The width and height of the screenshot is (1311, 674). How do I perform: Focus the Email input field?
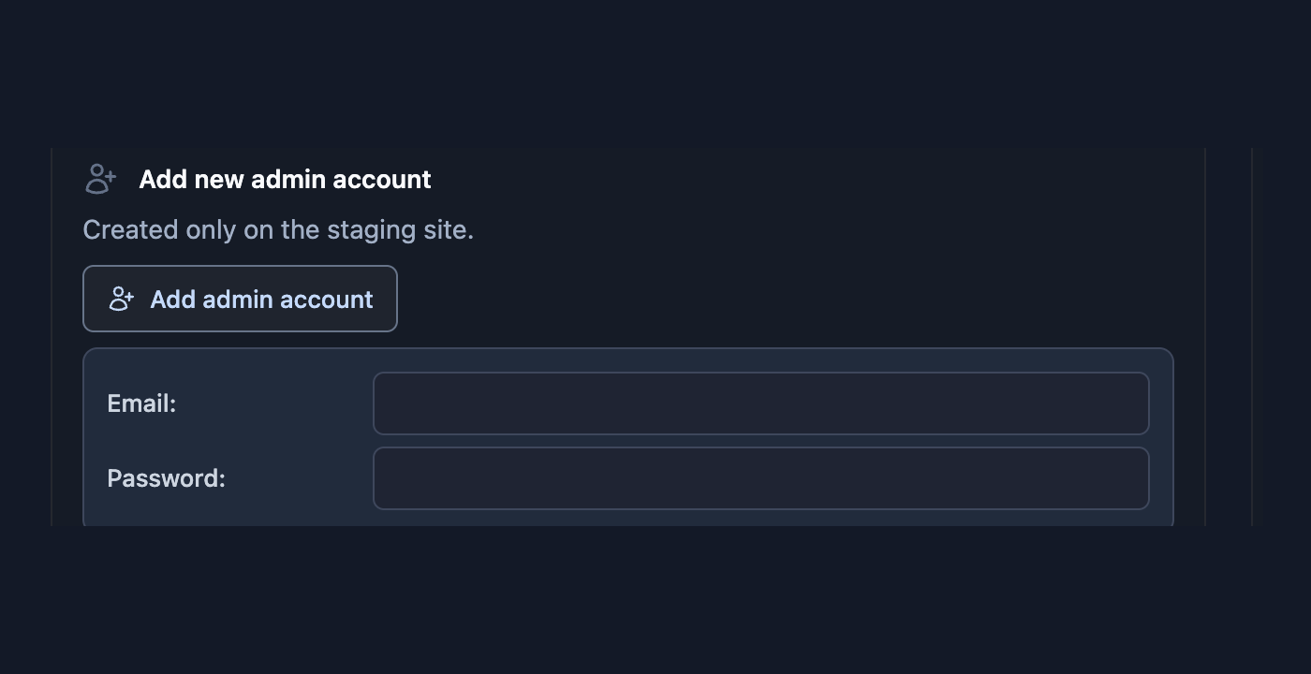[760, 403]
